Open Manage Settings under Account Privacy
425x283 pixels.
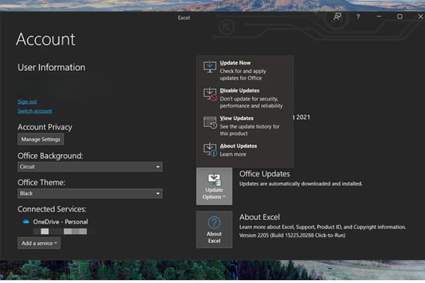(x=41, y=139)
